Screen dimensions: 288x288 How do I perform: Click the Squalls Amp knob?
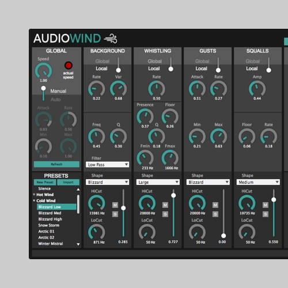point(257,89)
